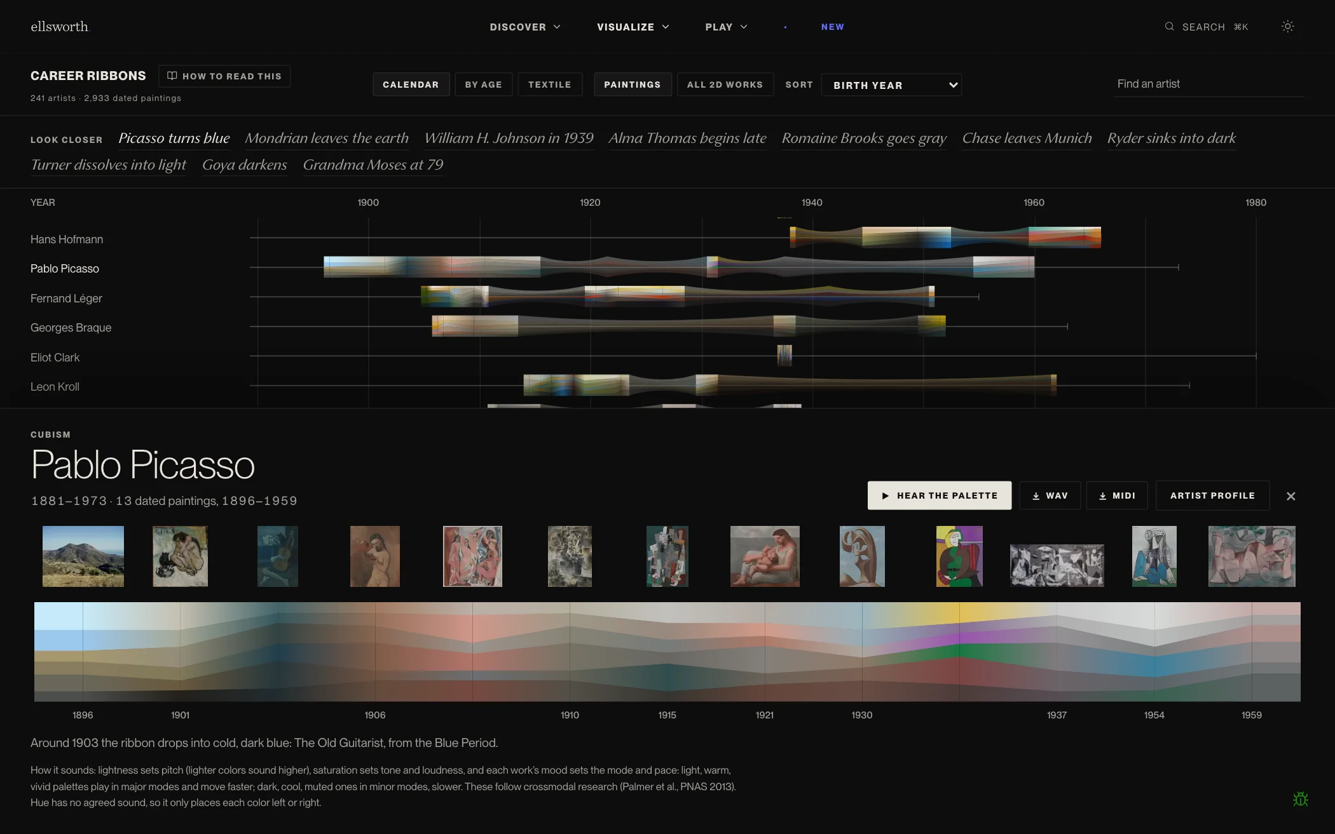Open the New link in navigation

click(832, 27)
